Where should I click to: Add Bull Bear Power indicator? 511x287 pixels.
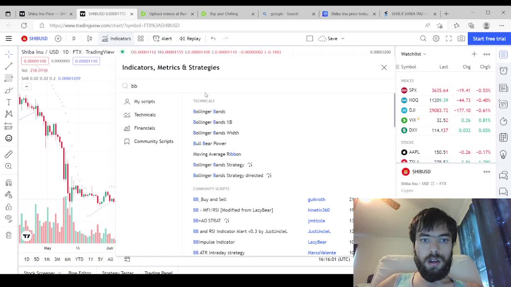point(210,143)
